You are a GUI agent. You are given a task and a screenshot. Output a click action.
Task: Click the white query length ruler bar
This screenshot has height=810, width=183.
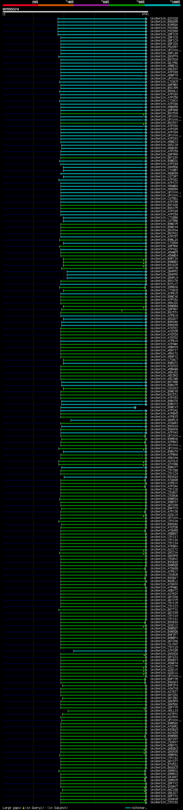click(x=75, y=12)
